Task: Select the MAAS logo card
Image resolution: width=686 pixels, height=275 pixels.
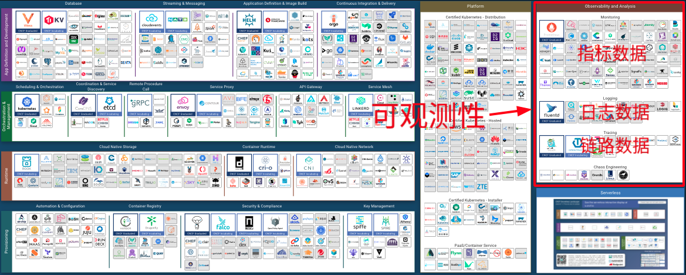Action: click(35, 242)
